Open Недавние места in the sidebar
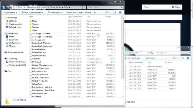 click(x=16, y=24)
